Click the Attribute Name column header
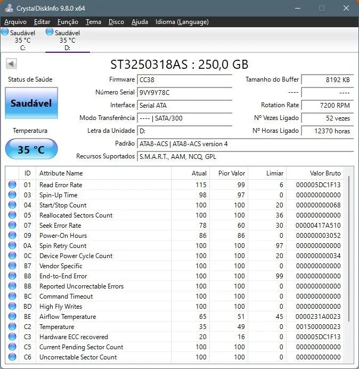This screenshot has width=359, height=369. click(x=104, y=173)
